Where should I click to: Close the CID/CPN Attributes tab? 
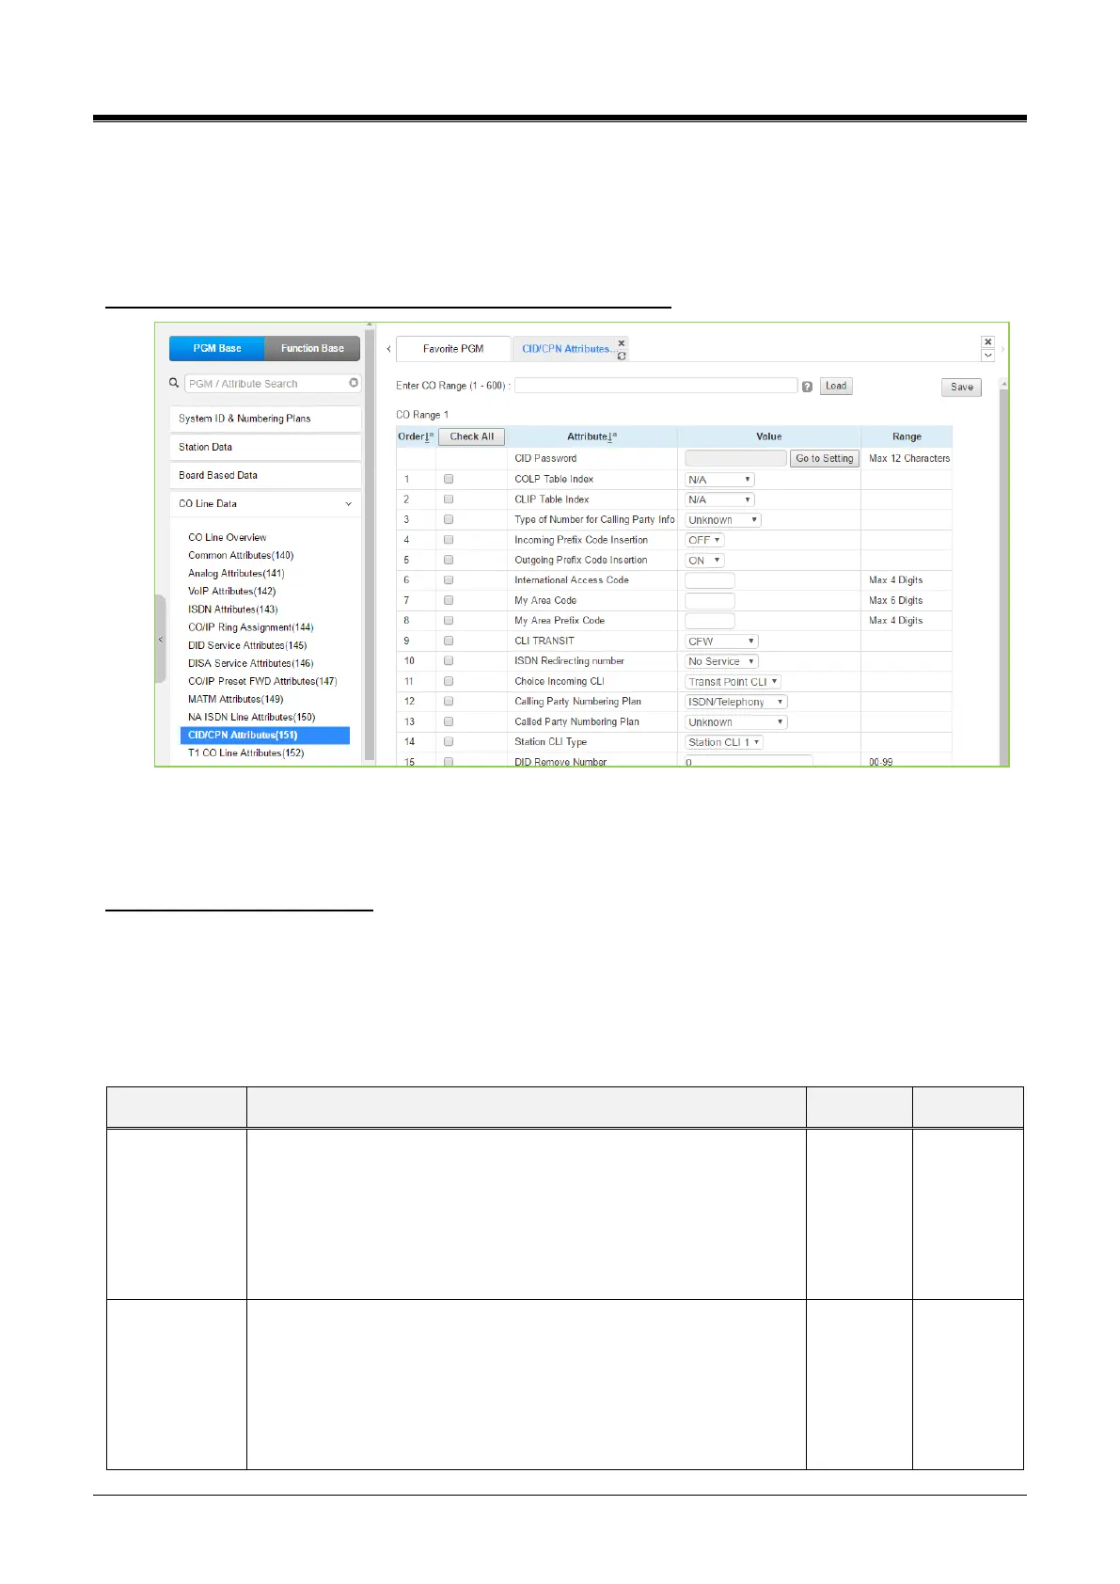622,343
